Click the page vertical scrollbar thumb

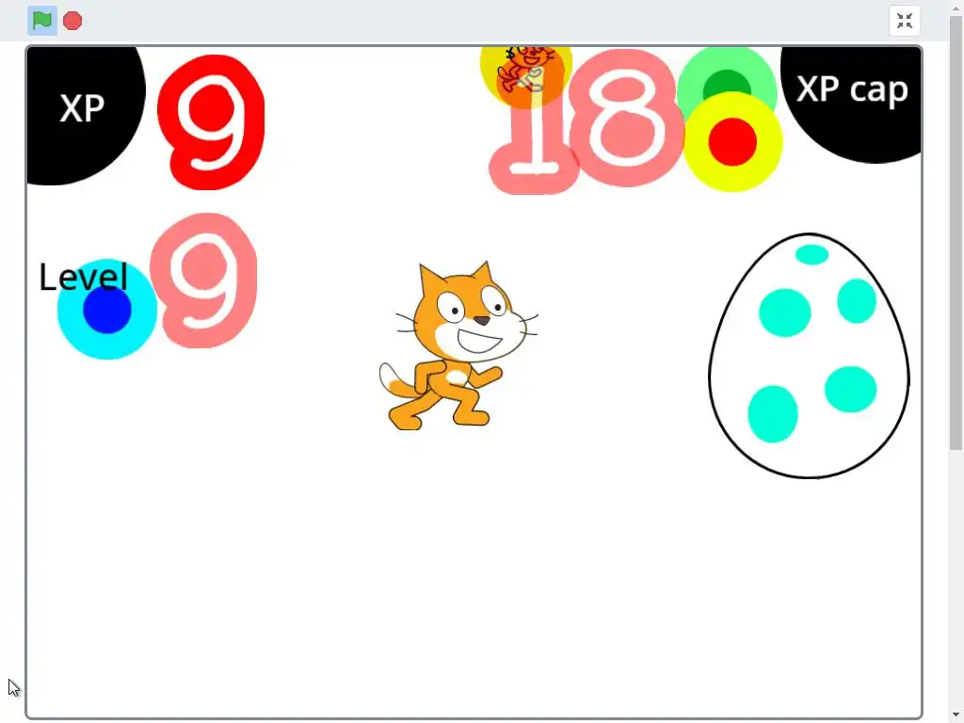tap(956, 233)
